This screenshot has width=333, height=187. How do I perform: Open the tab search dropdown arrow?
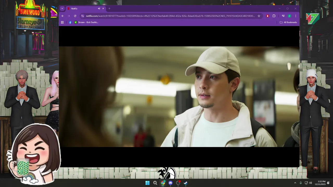(62, 9)
